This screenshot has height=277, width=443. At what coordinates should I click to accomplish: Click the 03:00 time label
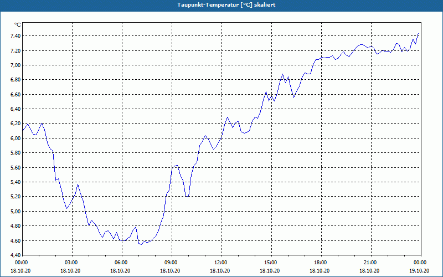72,263
